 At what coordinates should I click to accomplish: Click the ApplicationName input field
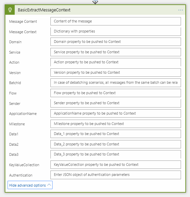coord(116,114)
